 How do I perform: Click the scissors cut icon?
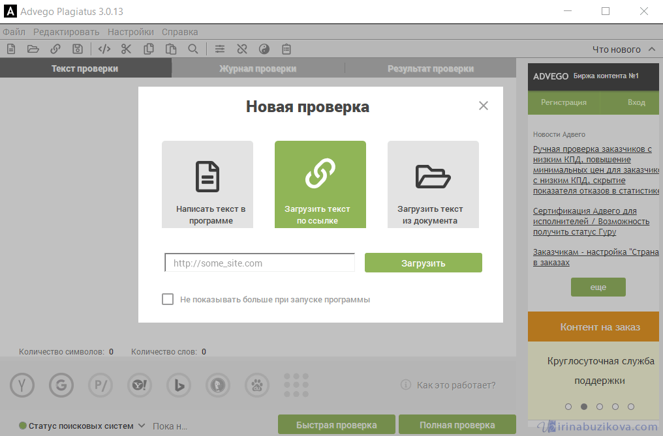tap(126, 49)
